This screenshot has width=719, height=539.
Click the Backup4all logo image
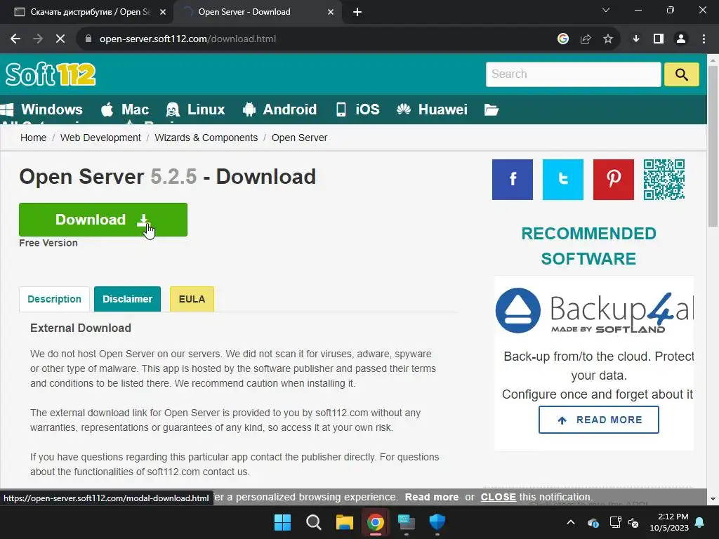[x=594, y=311]
